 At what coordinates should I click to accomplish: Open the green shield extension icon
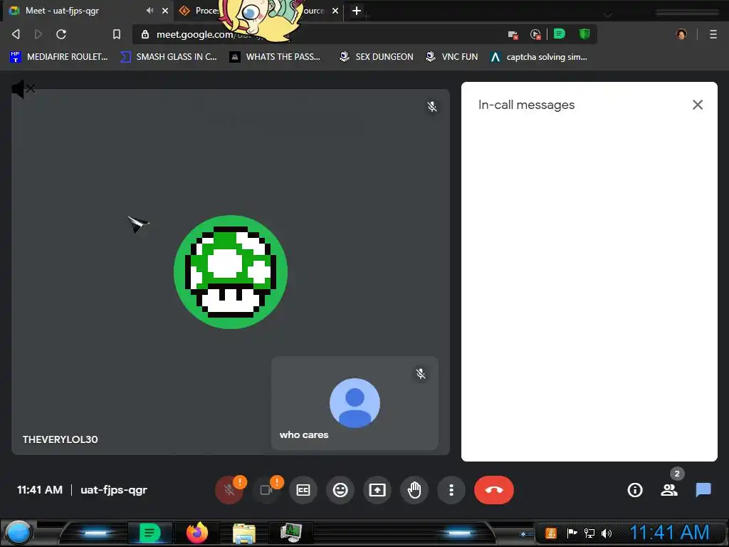click(x=584, y=34)
